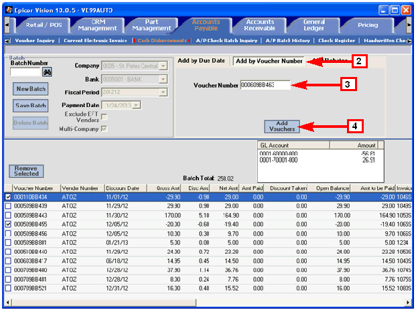Click the Voucher Number input field
416x312 pixels.
pyautogui.click(x=265, y=85)
